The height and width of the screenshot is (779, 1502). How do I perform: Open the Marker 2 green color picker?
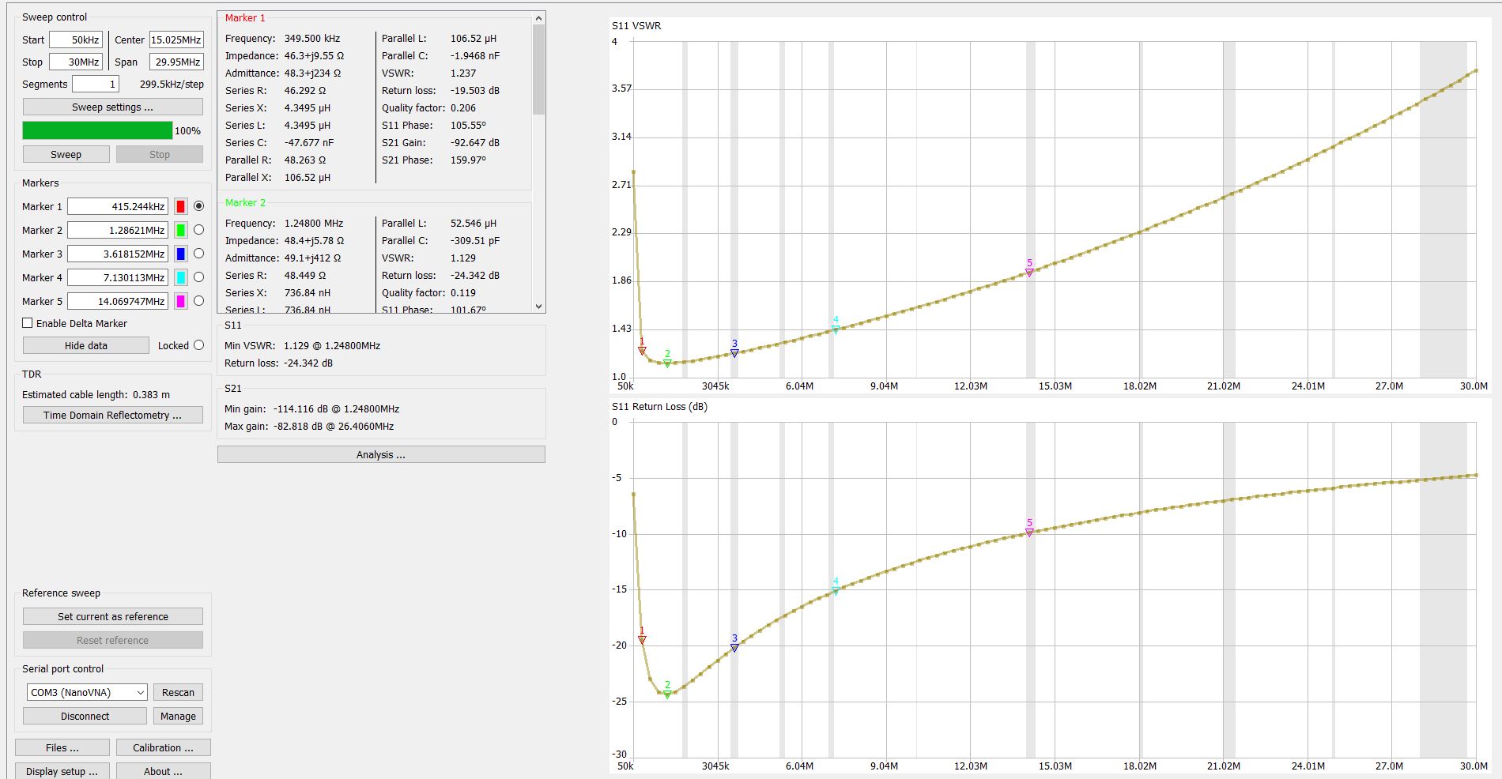[181, 231]
